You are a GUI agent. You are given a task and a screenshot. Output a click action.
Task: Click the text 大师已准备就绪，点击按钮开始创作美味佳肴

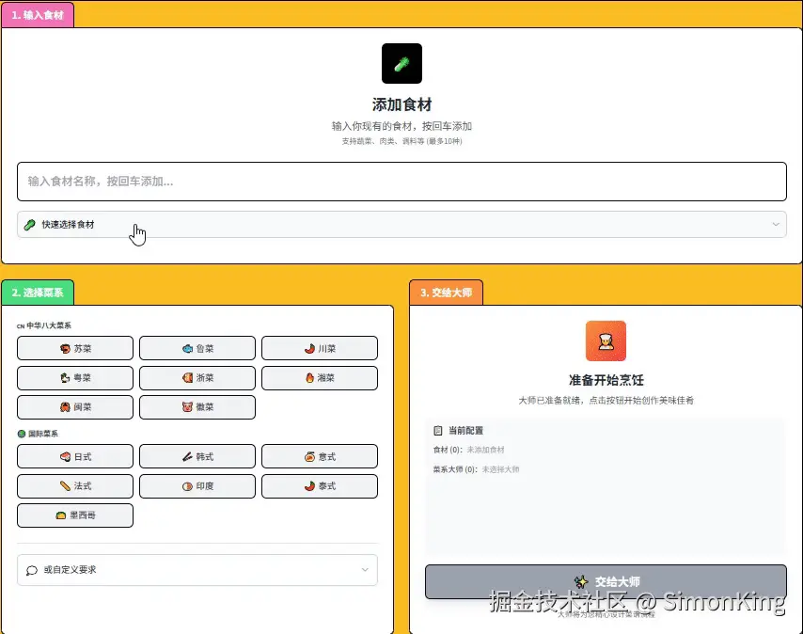[606, 401]
